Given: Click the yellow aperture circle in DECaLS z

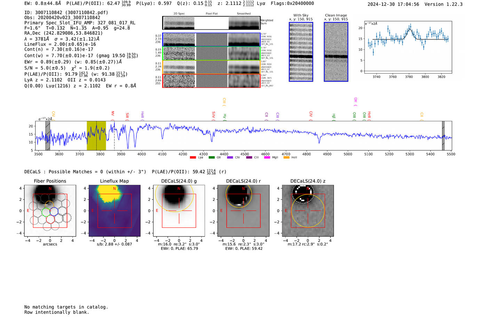Looking at the screenshot, I should pos(308,211).
